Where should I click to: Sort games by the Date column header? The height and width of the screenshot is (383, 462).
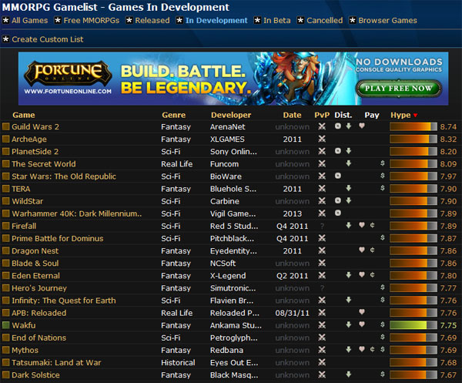click(x=292, y=115)
